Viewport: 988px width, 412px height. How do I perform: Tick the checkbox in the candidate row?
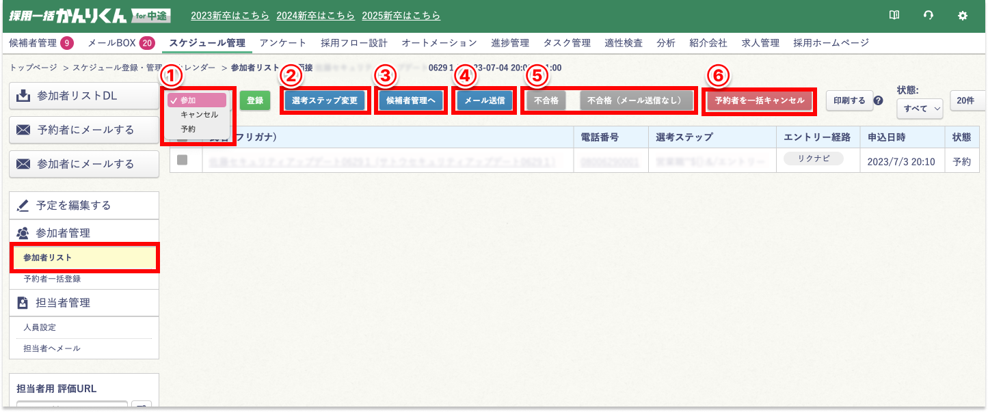pos(183,160)
